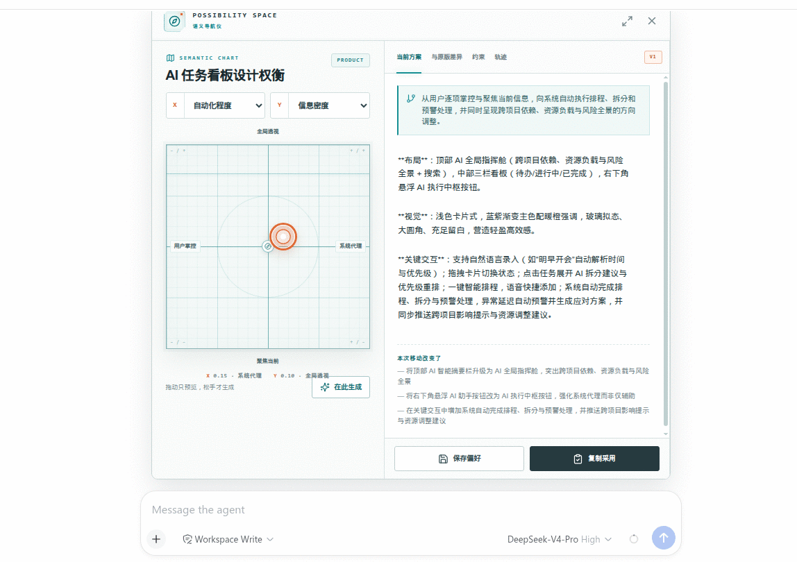This screenshot has width=797, height=562.
Task: Click the 聚焦当前 label below chart
Action: click(267, 361)
